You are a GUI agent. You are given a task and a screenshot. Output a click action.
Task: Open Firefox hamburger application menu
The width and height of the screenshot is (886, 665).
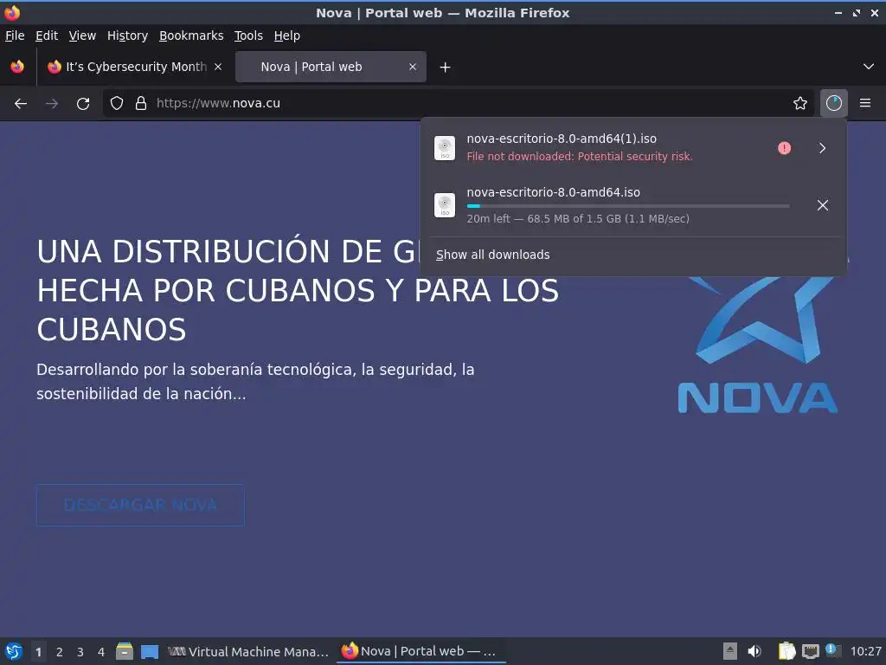pyautogui.click(x=865, y=104)
